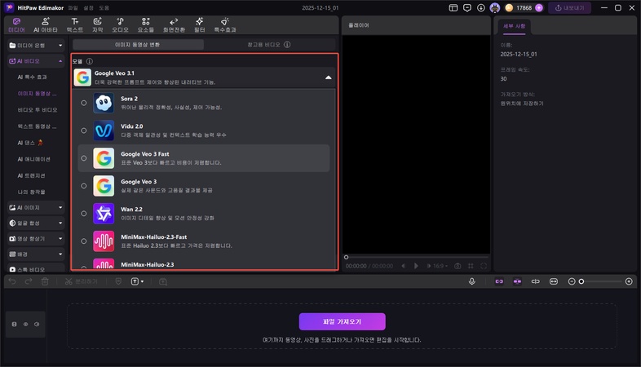This screenshot has height=367, width=641.
Task: Click the microphone voice-over icon
Action: point(471,281)
